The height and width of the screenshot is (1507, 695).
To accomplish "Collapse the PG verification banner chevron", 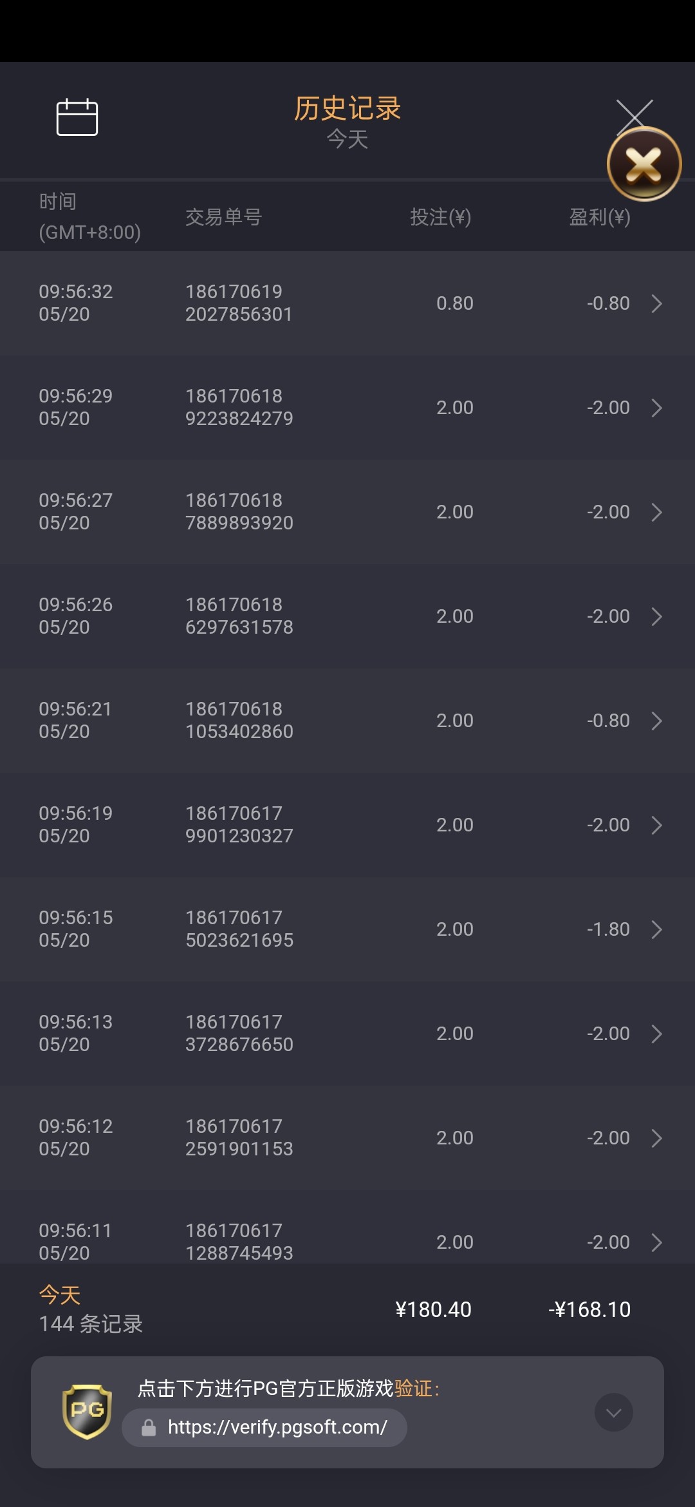I will point(613,1412).
